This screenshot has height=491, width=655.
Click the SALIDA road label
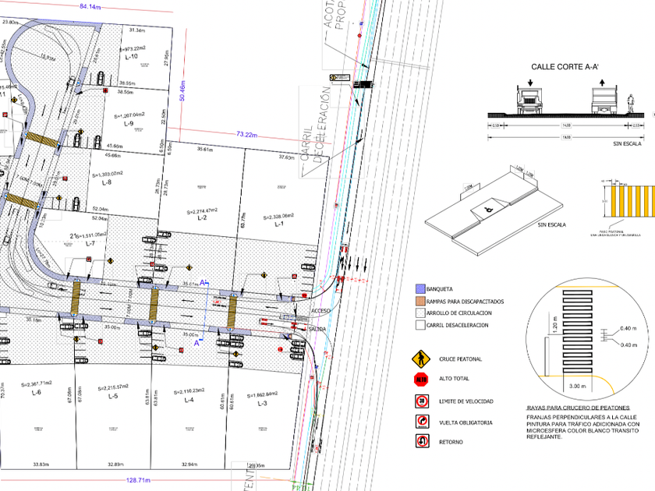(317, 330)
